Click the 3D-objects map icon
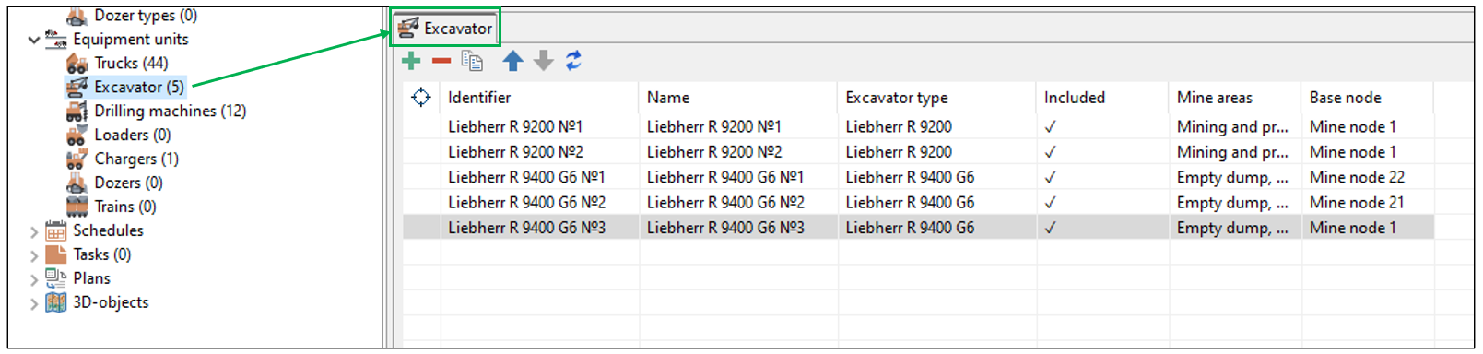This screenshot has width=1483, height=354. (56, 302)
